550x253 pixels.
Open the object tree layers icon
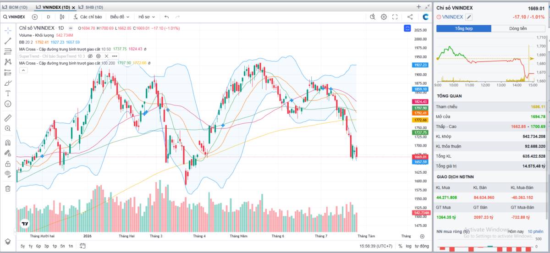pyautogui.click(x=8, y=241)
